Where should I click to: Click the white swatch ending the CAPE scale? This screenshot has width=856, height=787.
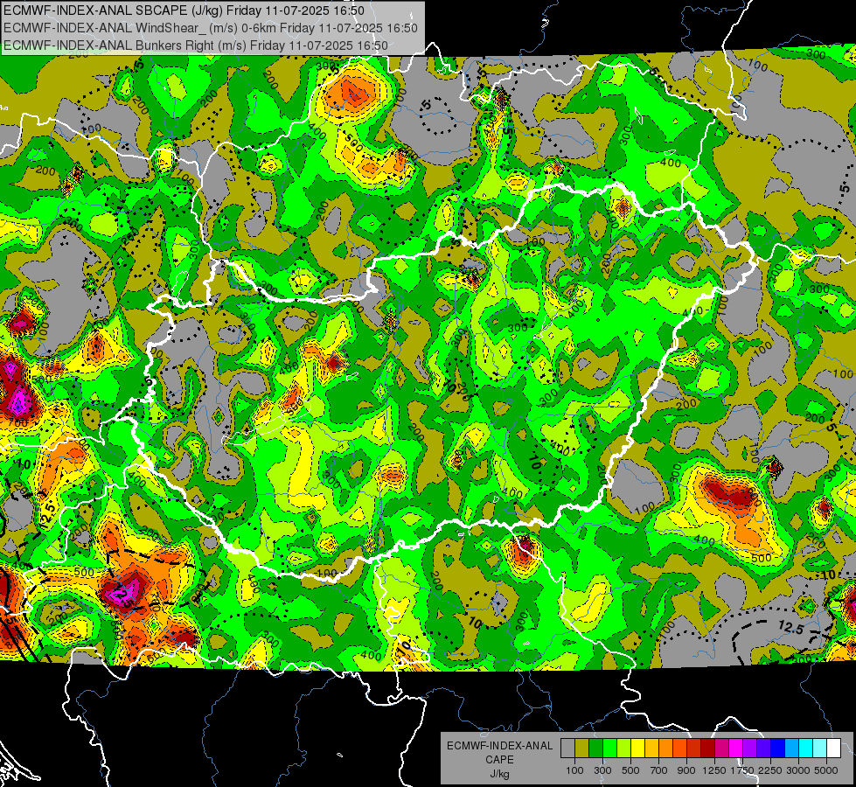pyautogui.click(x=833, y=749)
